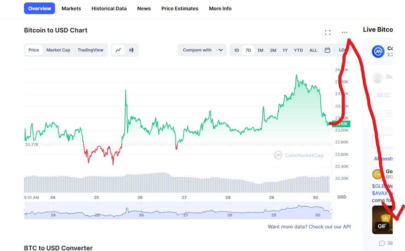Click the 22.77K opening price label
This screenshot has width=405, height=251.
coord(32,145)
